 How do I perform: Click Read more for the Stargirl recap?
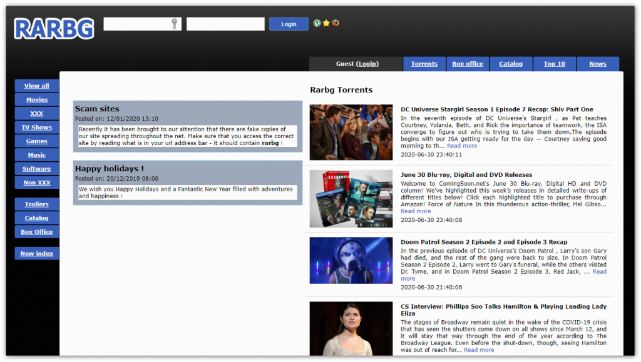pyautogui.click(x=462, y=146)
